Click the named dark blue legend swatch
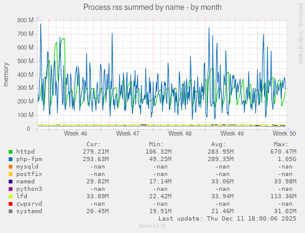Viewport: 305px width, 233px height. [x=11, y=182]
